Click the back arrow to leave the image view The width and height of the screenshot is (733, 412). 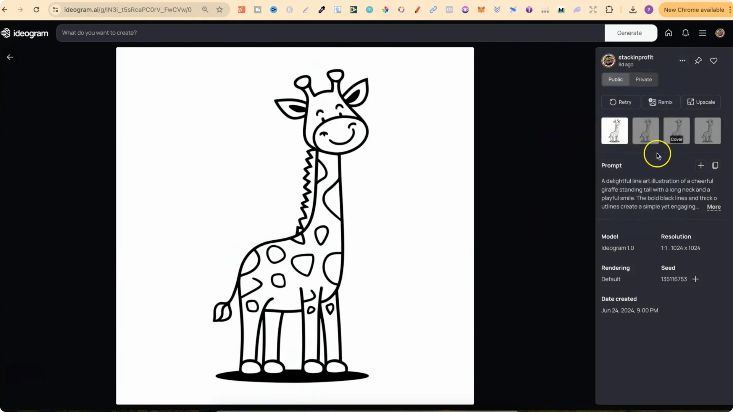pos(10,57)
